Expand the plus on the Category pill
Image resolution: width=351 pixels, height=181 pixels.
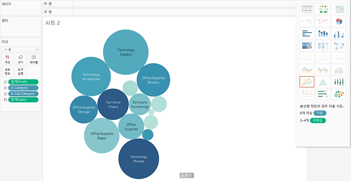(12, 88)
